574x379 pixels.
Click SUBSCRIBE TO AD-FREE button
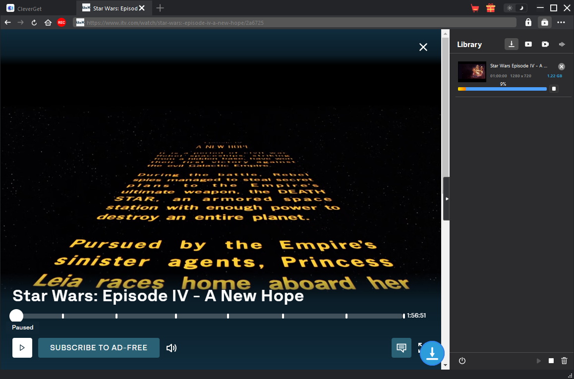pos(99,347)
